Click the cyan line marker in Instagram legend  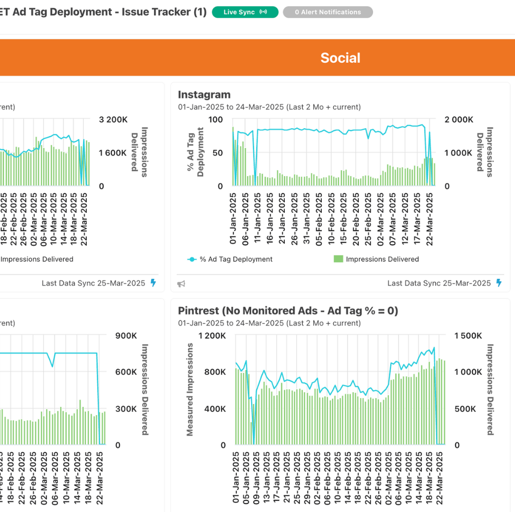pyautogui.click(x=192, y=259)
